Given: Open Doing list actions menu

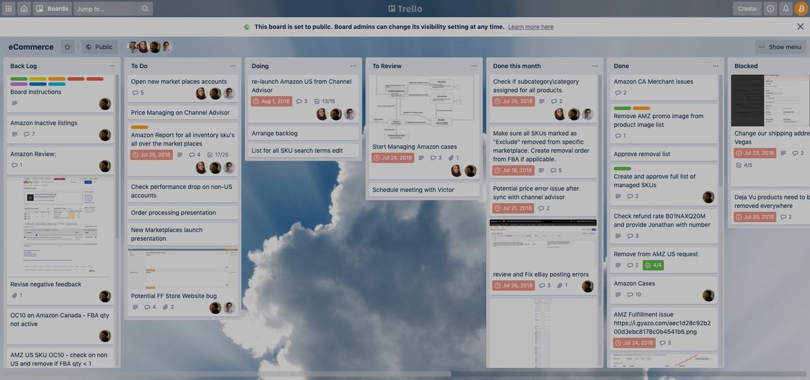Looking at the screenshot, I should point(353,66).
